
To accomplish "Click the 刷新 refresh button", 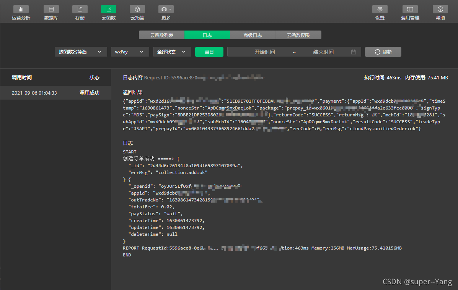I will [x=383, y=52].
